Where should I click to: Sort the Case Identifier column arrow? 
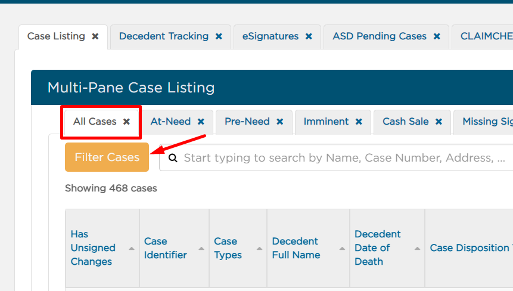pyautogui.click(x=201, y=249)
